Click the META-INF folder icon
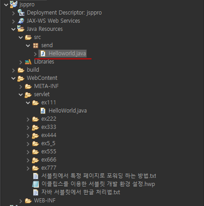Image resolution: width=204 pixels, height=206 pixels. [28, 86]
